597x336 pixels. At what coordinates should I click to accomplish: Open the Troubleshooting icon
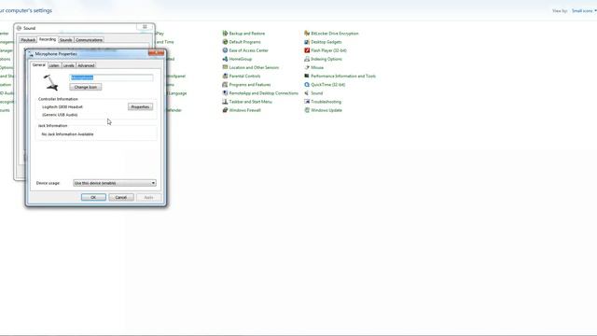(307, 102)
